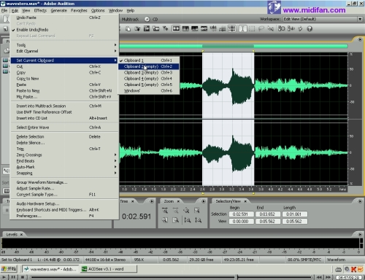Click wavestero.wav Adobe Audition taskbar button

click(50, 269)
